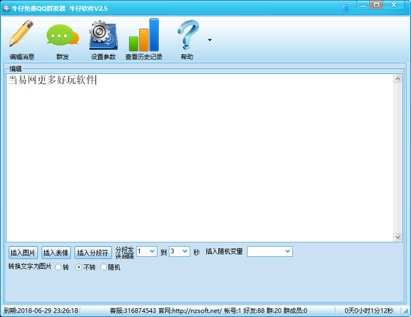Select the 转 radio button
Image resolution: width=411 pixels, height=317 pixels.
tap(58, 267)
